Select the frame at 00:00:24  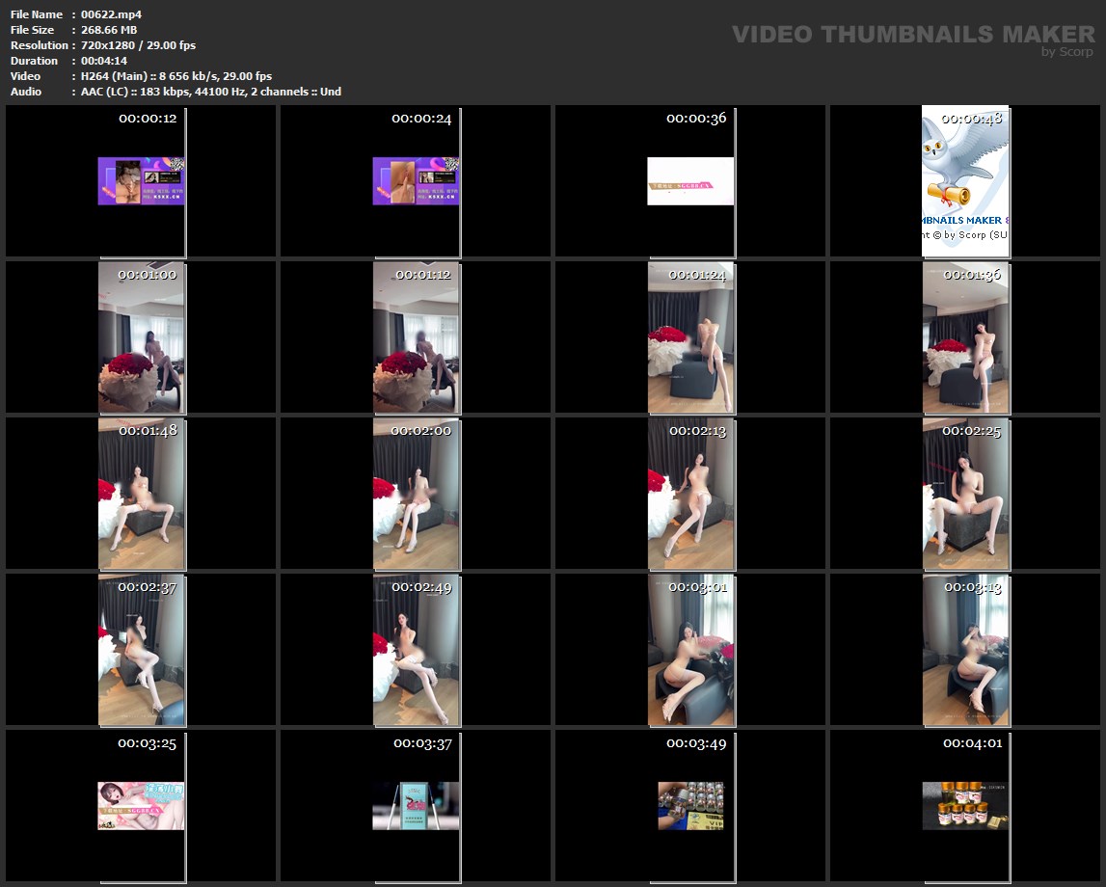tap(416, 181)
